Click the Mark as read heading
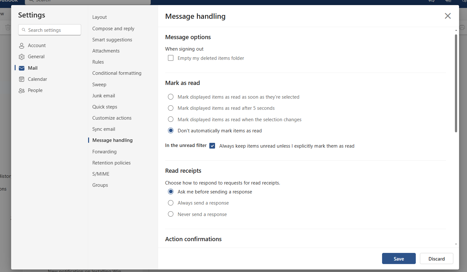The height and width of the screenshot is (272, 467). 183,83
